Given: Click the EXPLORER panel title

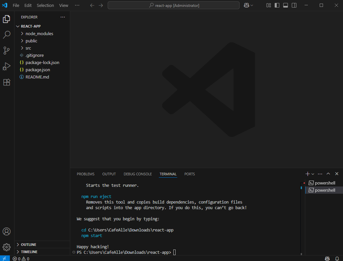Looking at the screenshot, I should tap(29, 17).
